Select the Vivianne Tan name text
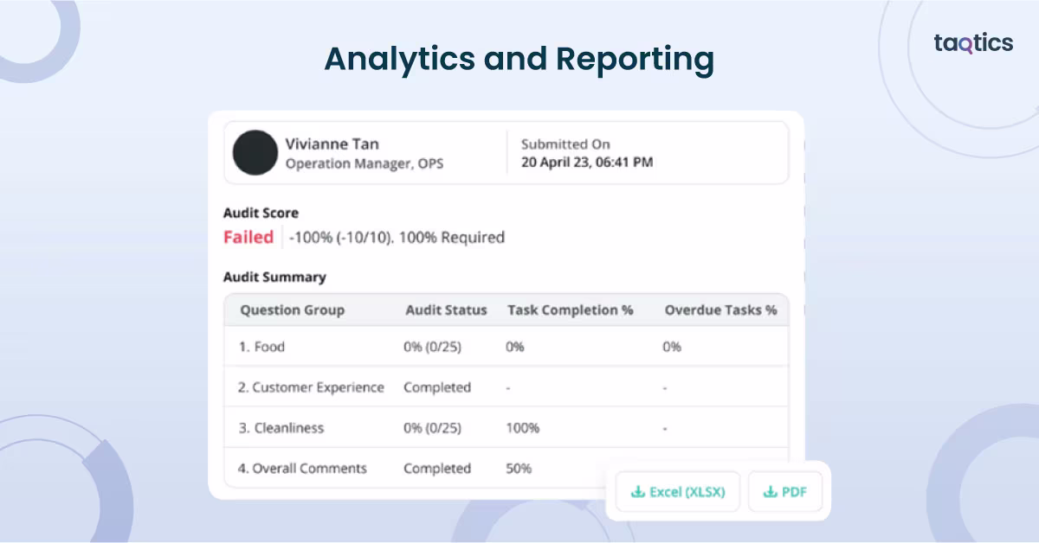 click(x=332, y=144)
